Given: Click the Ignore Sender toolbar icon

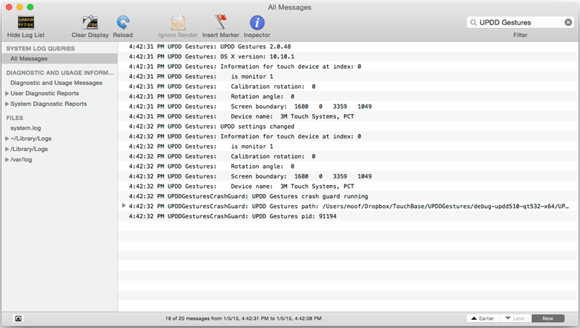Looking at the screenshot, I should coord(178,23).
